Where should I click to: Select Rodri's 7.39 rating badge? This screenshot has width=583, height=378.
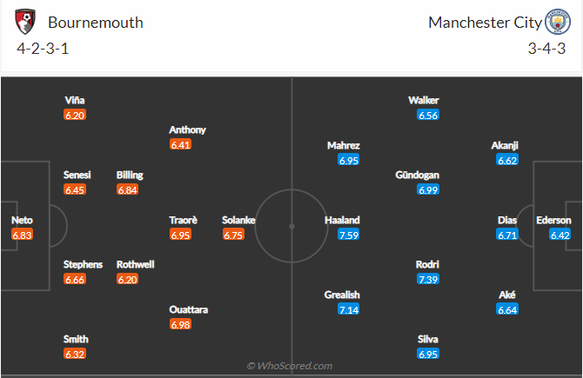pyautogui.click(x=428, y=279)
